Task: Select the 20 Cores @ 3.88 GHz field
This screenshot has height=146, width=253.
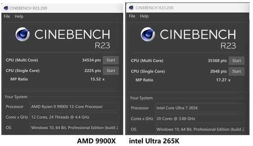Action: 200,119
